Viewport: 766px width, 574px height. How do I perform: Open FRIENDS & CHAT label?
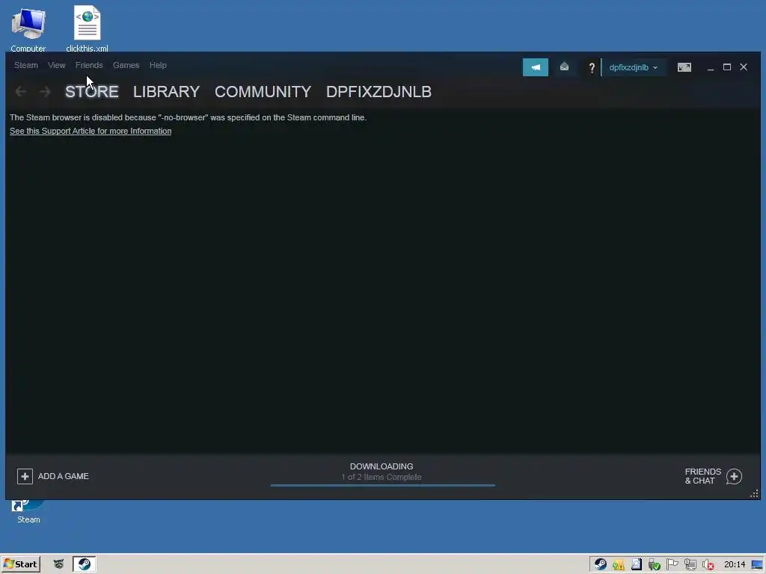(703, 476)
